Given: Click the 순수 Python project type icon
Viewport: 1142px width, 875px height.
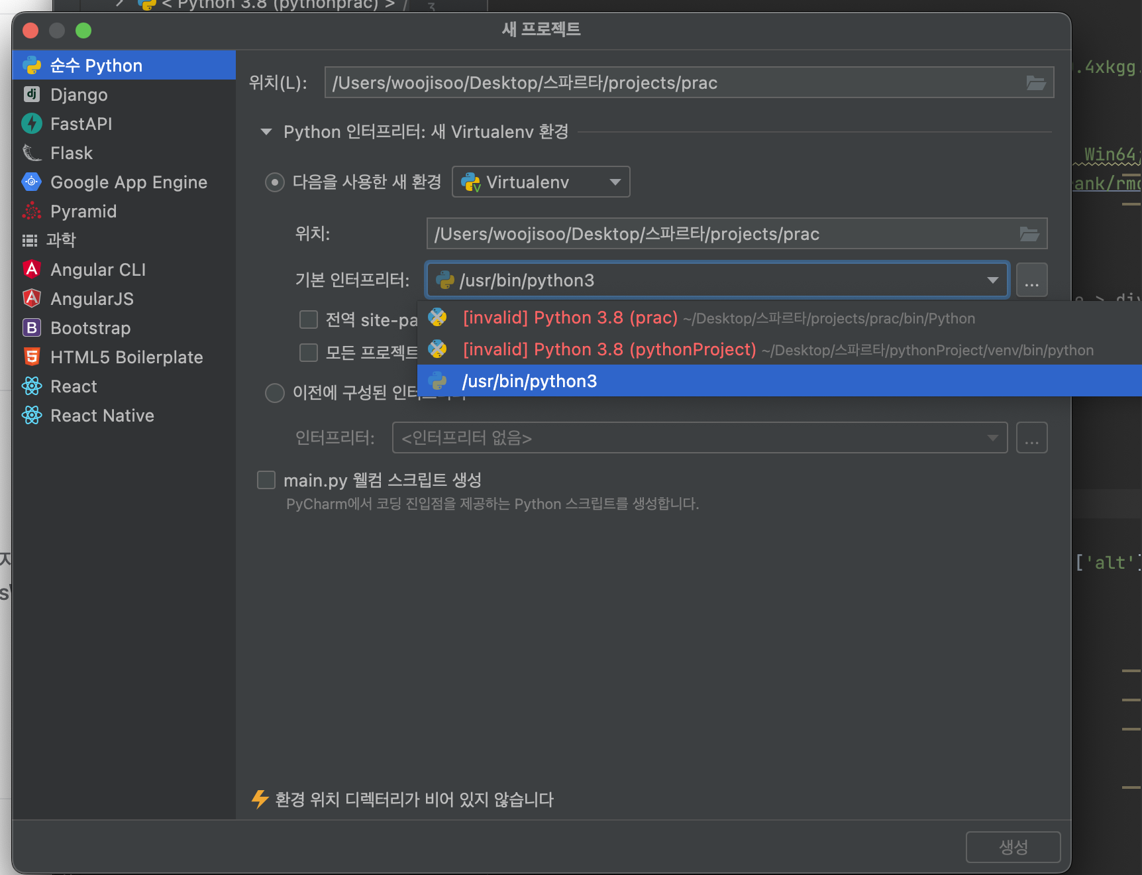Looking at the screenshot, I should tap(32, 65).
